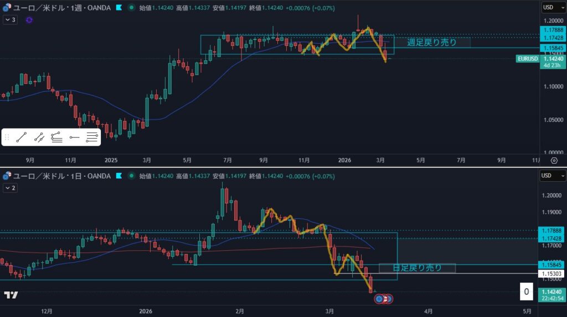567x317 pixels.
Task: Select the horizontal ray drawing tool
Action: (74, 138)
